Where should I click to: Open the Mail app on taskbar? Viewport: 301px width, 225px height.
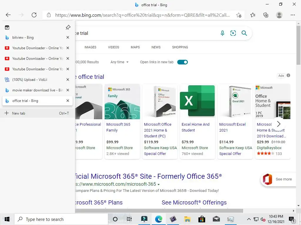coord(216,219)
